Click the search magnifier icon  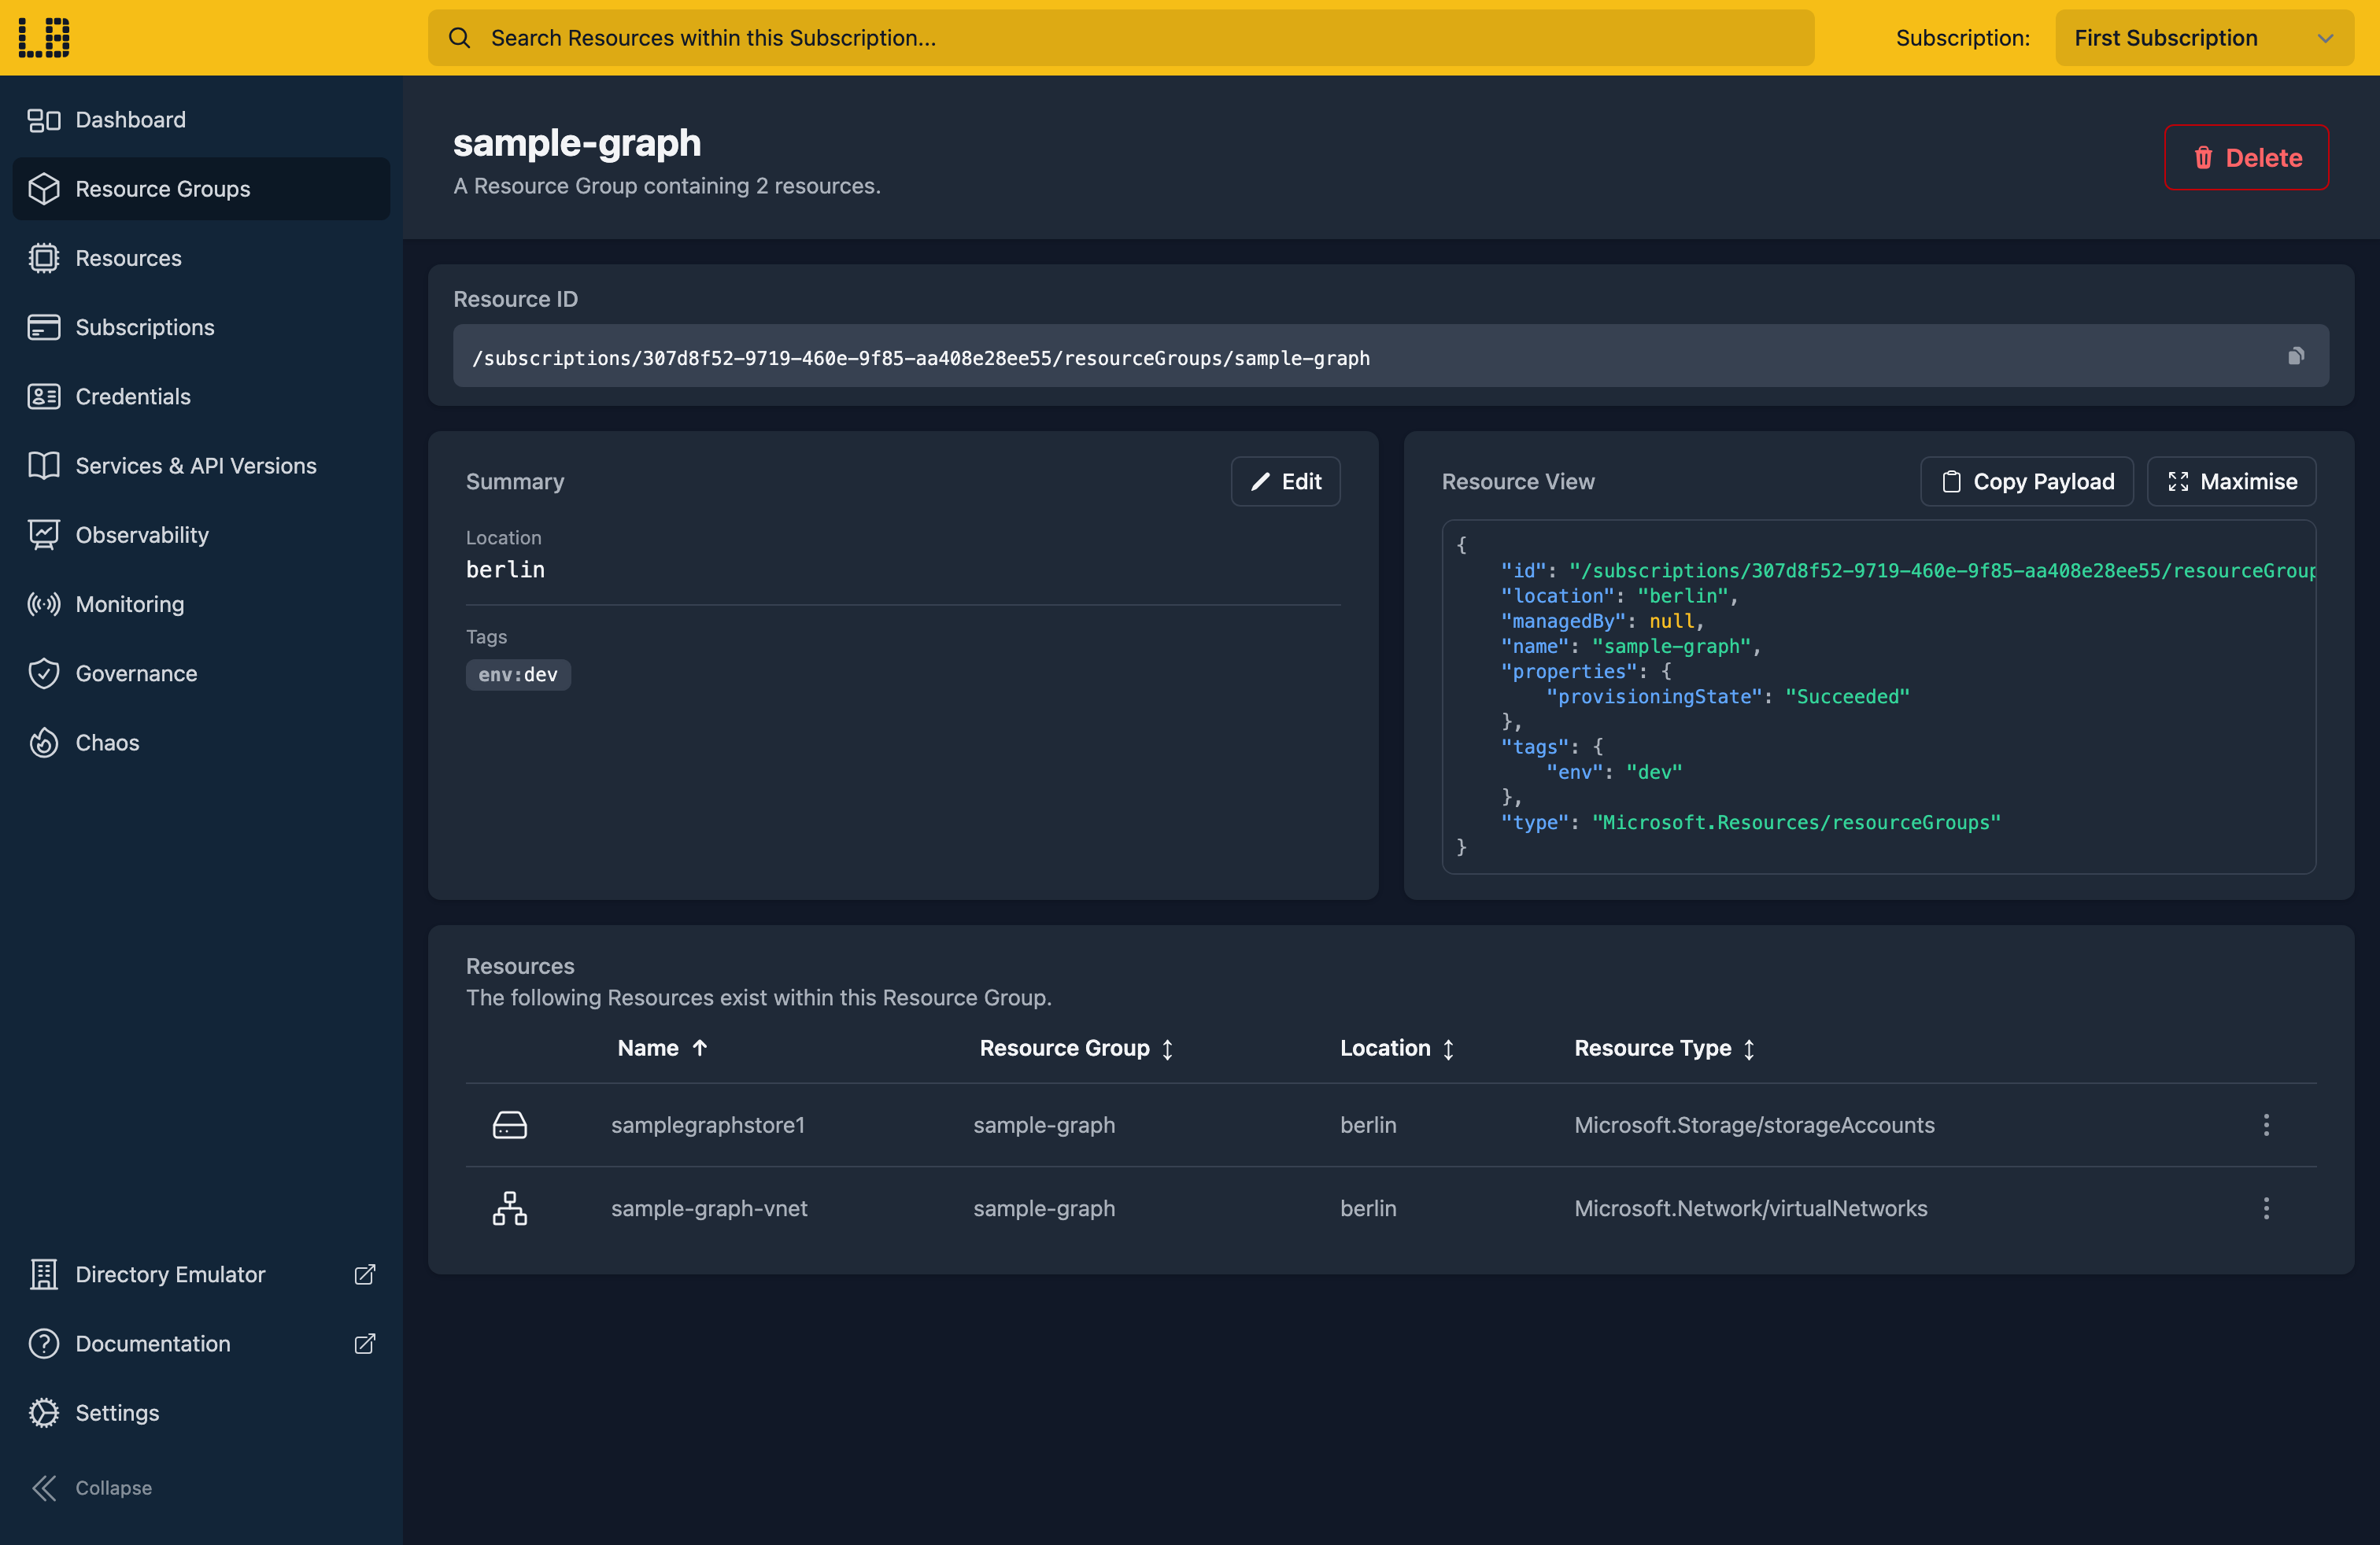click(459, 38)
